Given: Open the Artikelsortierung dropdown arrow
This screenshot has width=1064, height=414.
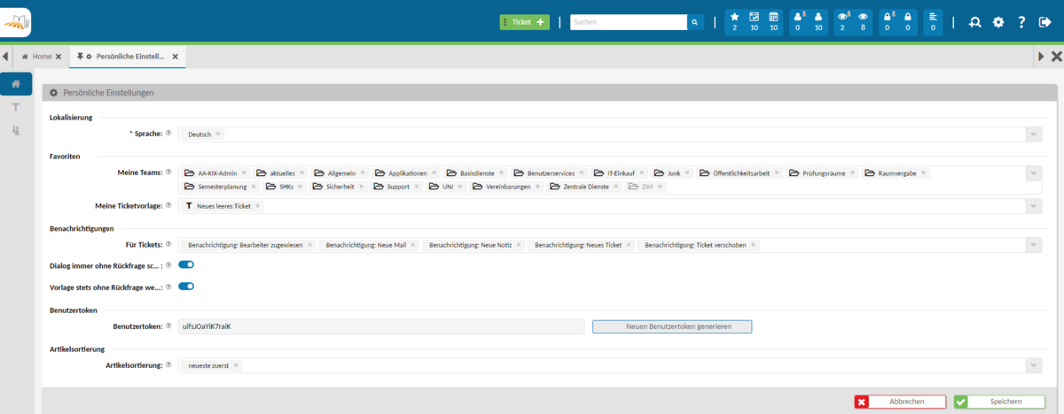Looking at the screenshot, I should point(1033,365).
